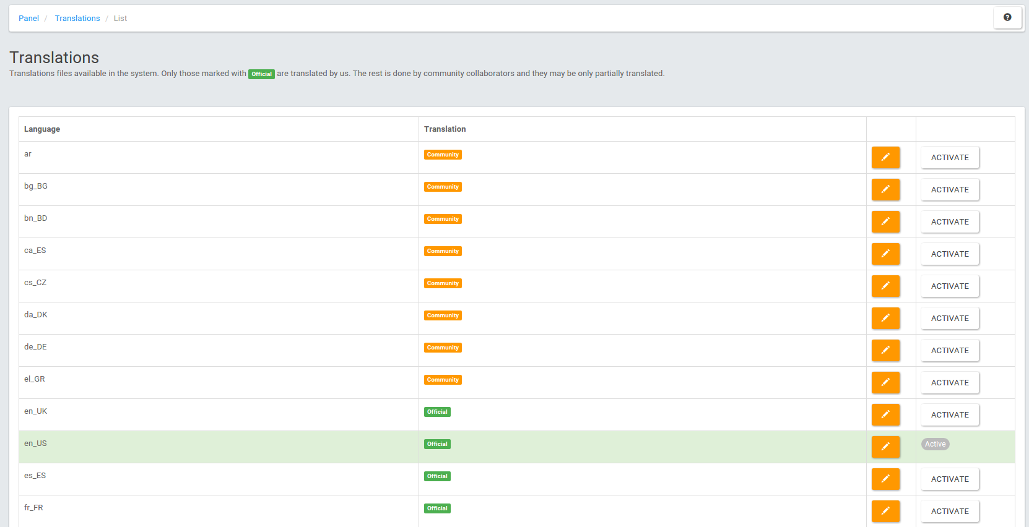This screenshot has height=527, width=1029.
Task: Click the Community badge in bn_BD row
Action: [443, 219]
